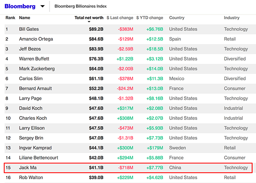Sort table by Rank column header
Viewport: 256px width, 183px height.
(x=10, y=17)
